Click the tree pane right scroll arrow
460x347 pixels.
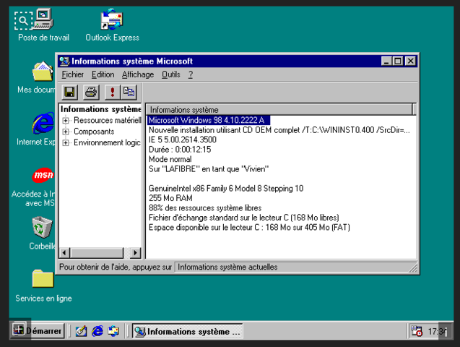pos(135,252)
